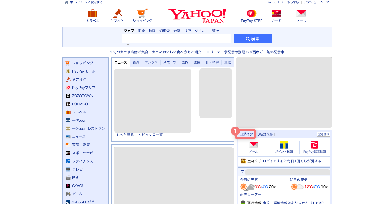
Task: Expand the 一覧 search category dropdown
Action: pyautogui.click(x=214, y=31)
